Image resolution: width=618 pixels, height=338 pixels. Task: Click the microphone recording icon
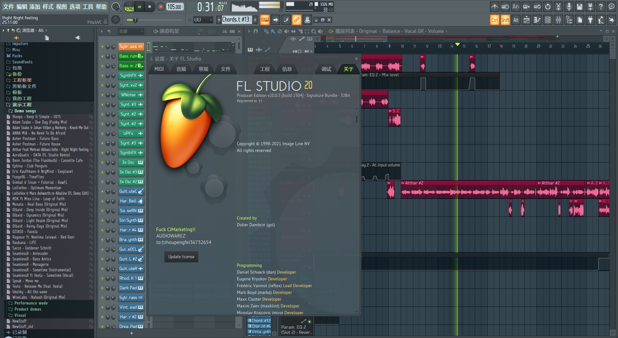click(569, 6)
